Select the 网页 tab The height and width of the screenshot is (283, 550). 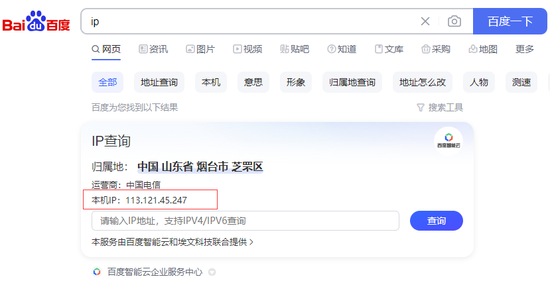click(106, 49)
